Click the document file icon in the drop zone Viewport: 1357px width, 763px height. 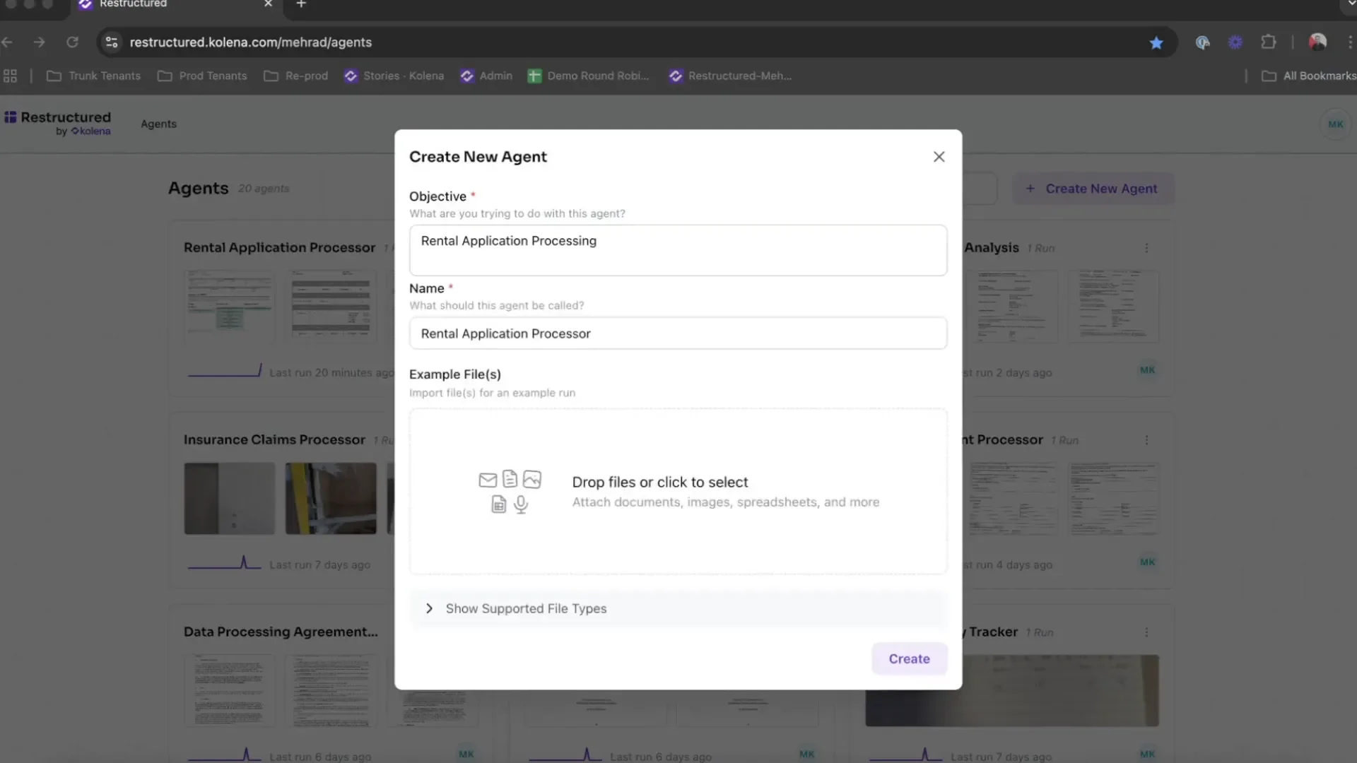(510, 479)
